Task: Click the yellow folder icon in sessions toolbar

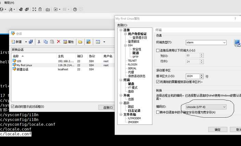Action: tap(80, 42)
